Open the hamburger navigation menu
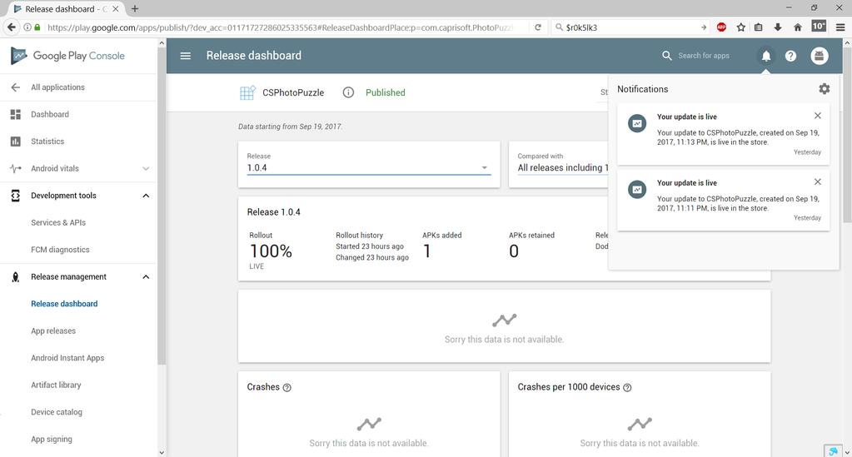Viewport: 852px width, 457px height. [185, 56]
